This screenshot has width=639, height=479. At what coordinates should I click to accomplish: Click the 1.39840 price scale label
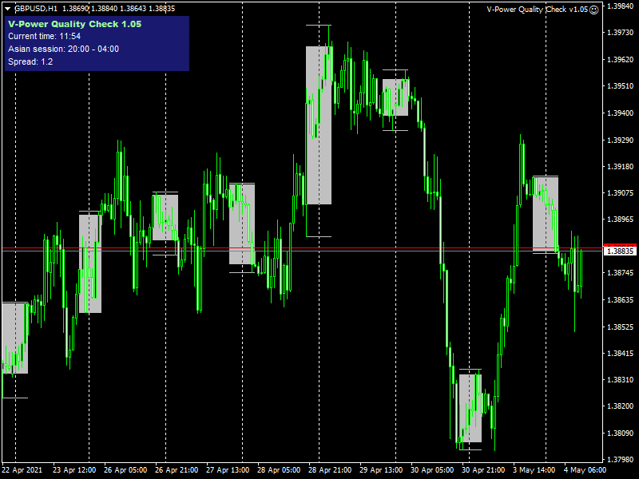tap(621, 6)
